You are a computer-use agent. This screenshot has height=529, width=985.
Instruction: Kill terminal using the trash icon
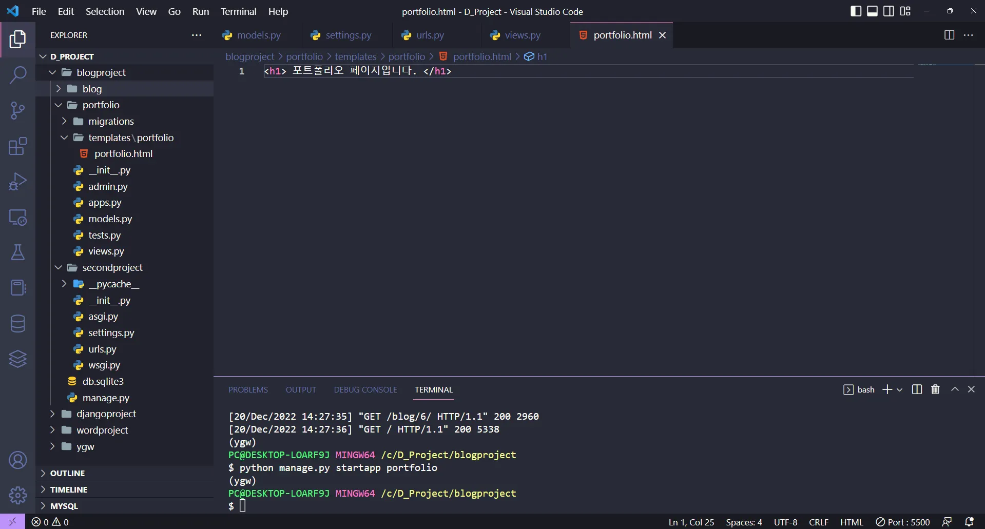point(935,389)
